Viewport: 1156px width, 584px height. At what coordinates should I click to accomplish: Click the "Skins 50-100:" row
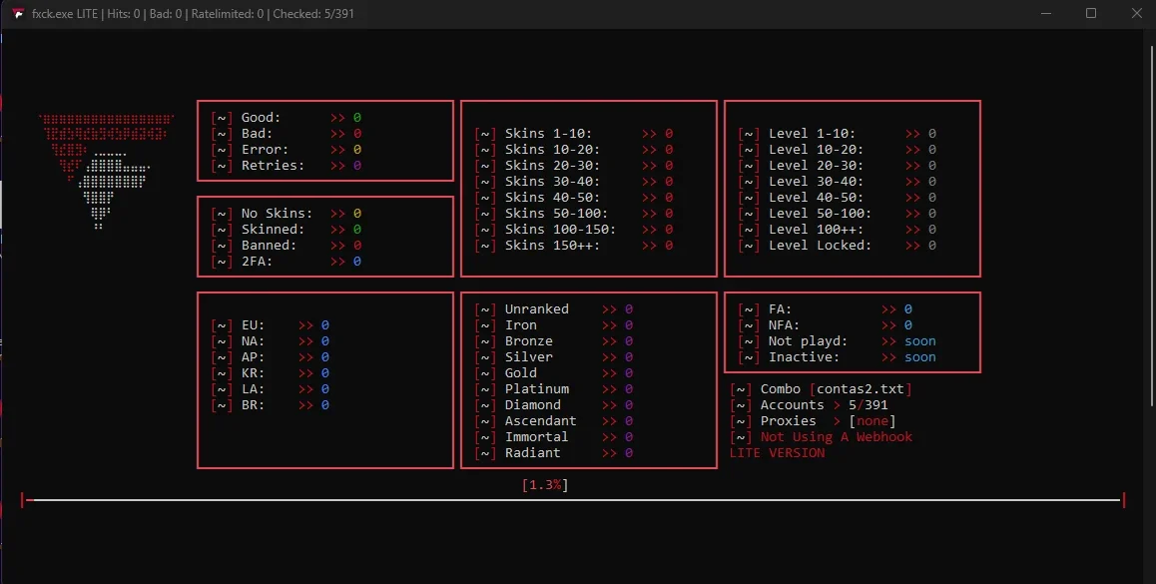click(x=574, y=213)
